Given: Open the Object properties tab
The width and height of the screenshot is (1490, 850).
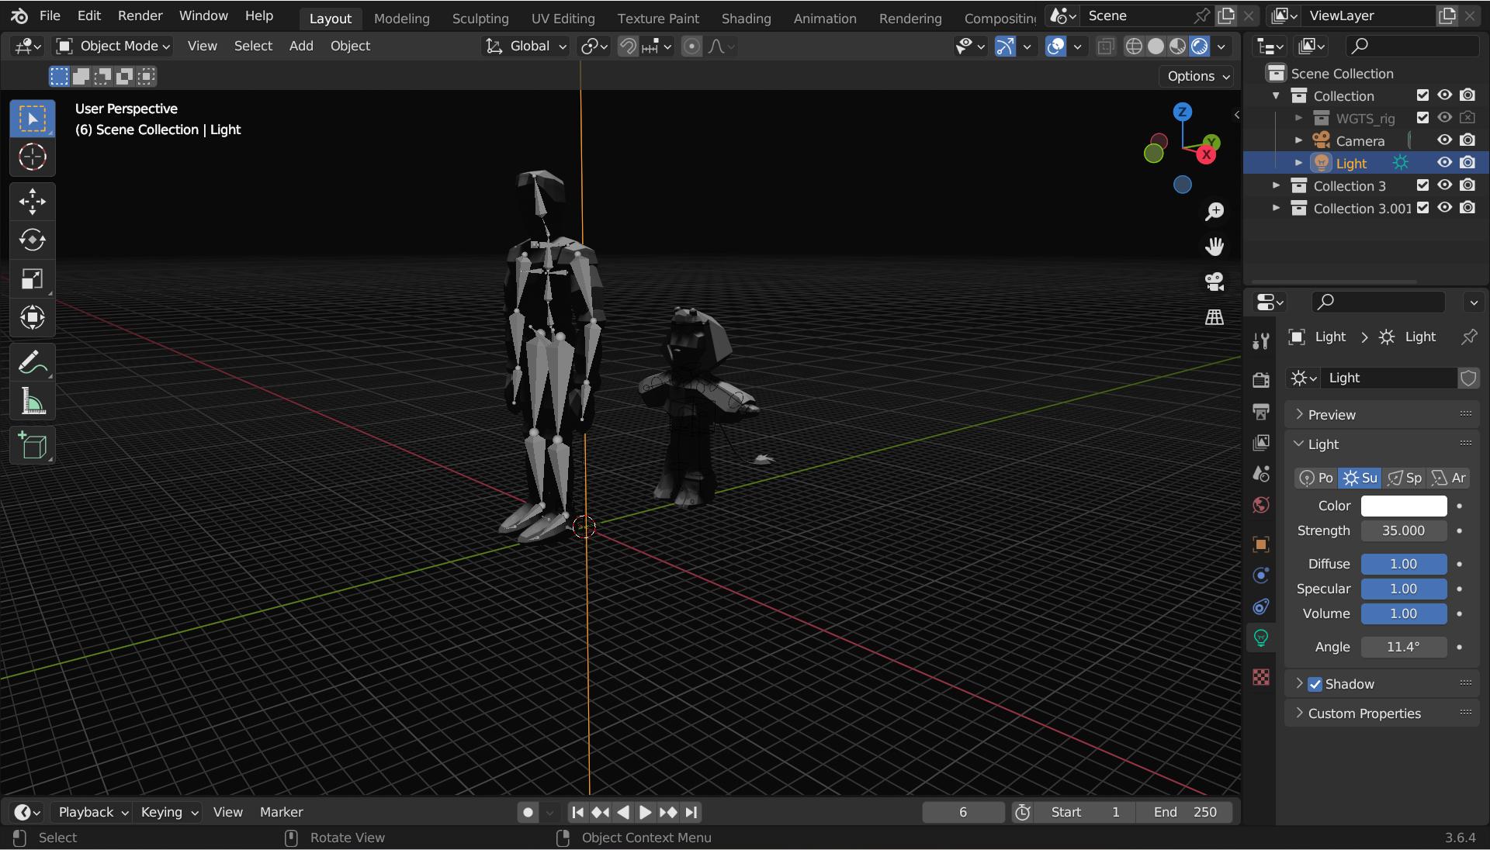Looking at the screenshot, I should click(1261, 544).
